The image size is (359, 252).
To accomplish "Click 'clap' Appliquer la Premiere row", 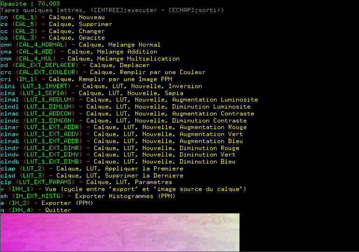I will [x=92, y=169].
